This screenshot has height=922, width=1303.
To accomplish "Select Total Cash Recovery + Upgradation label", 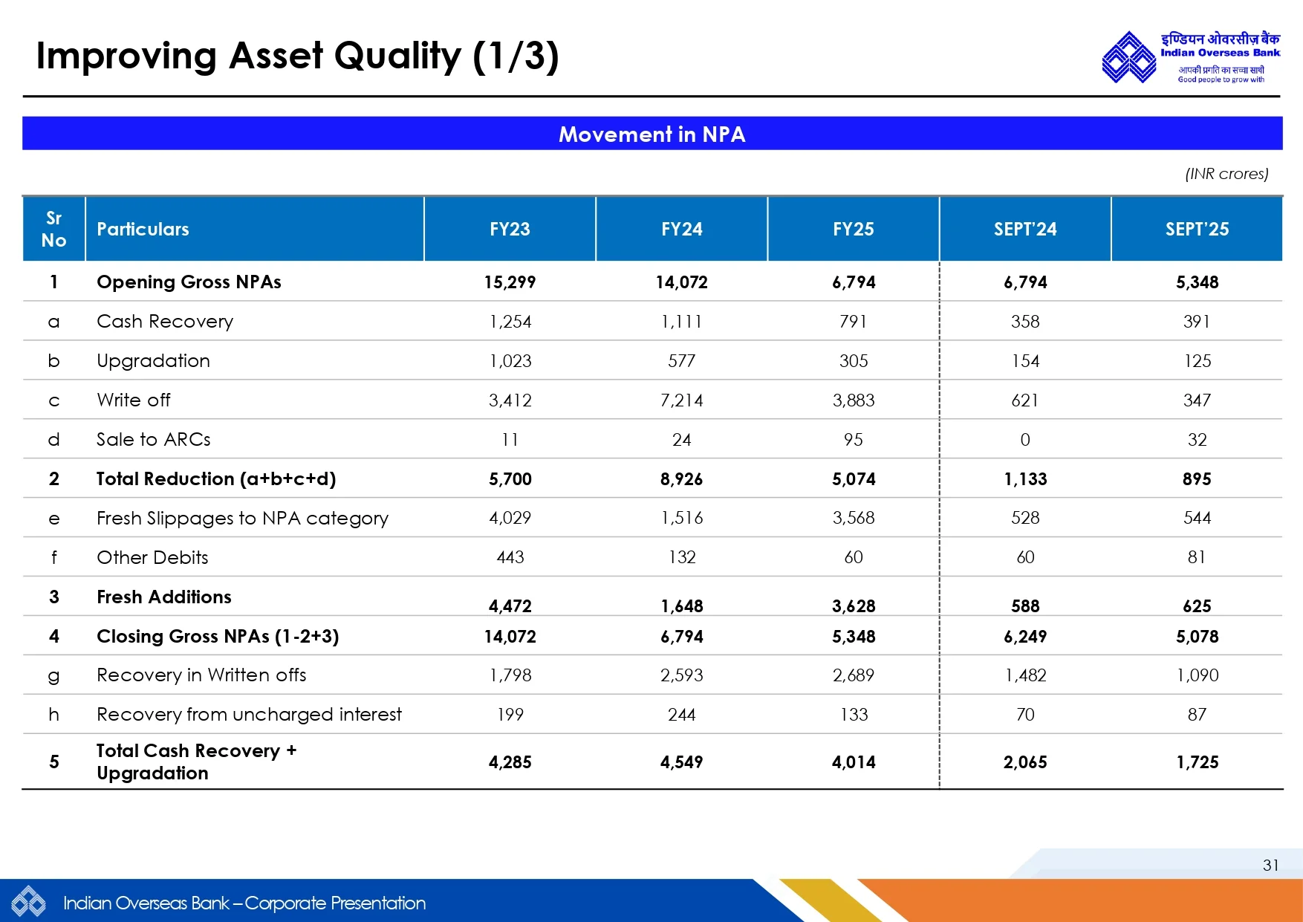I will pos(196,762).
